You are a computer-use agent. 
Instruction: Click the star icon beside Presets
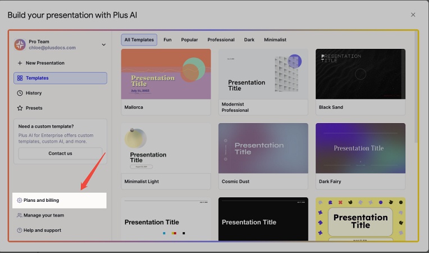(20, 108)
